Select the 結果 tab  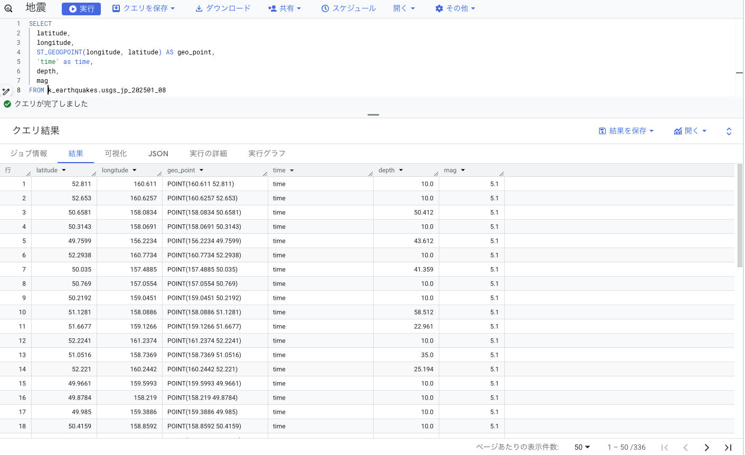[76, 154]
